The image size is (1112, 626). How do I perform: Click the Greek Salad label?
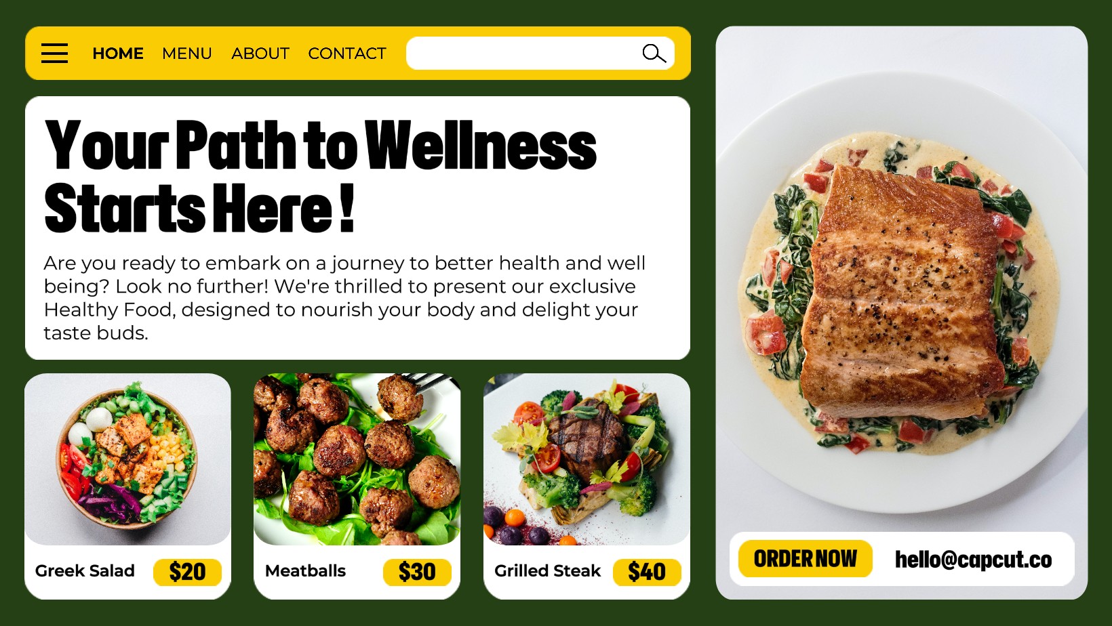pos(85,571)
